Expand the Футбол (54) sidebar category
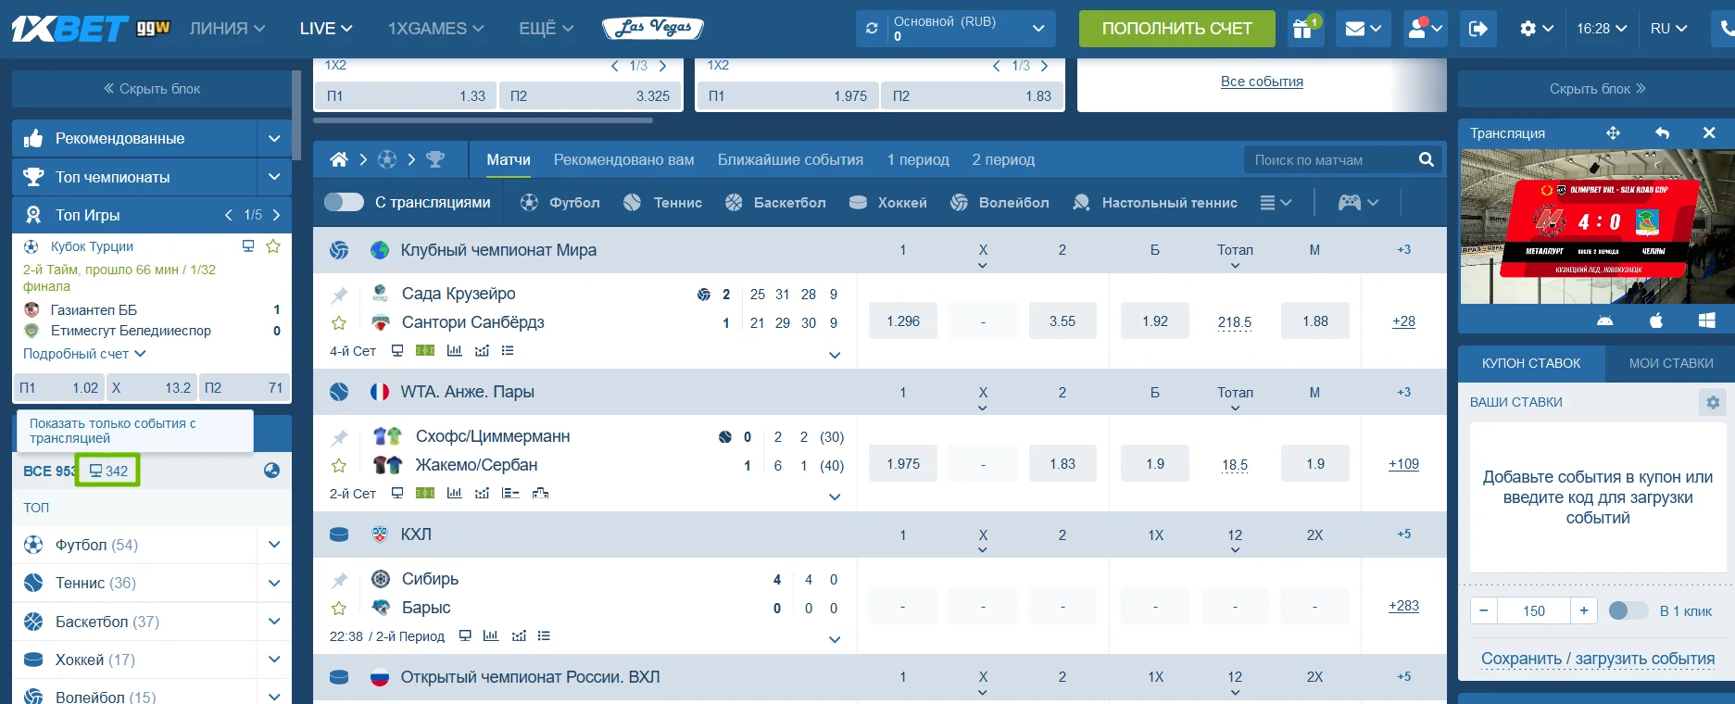Image resolution: width=1735 pixels, height=704 pixels. (x=274, y=545)
